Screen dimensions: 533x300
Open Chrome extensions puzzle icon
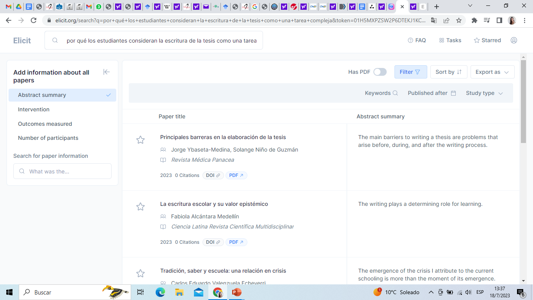474,20
